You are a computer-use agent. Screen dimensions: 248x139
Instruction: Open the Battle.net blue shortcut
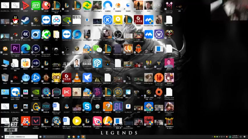pyautogui.click(x=36, y=78)
